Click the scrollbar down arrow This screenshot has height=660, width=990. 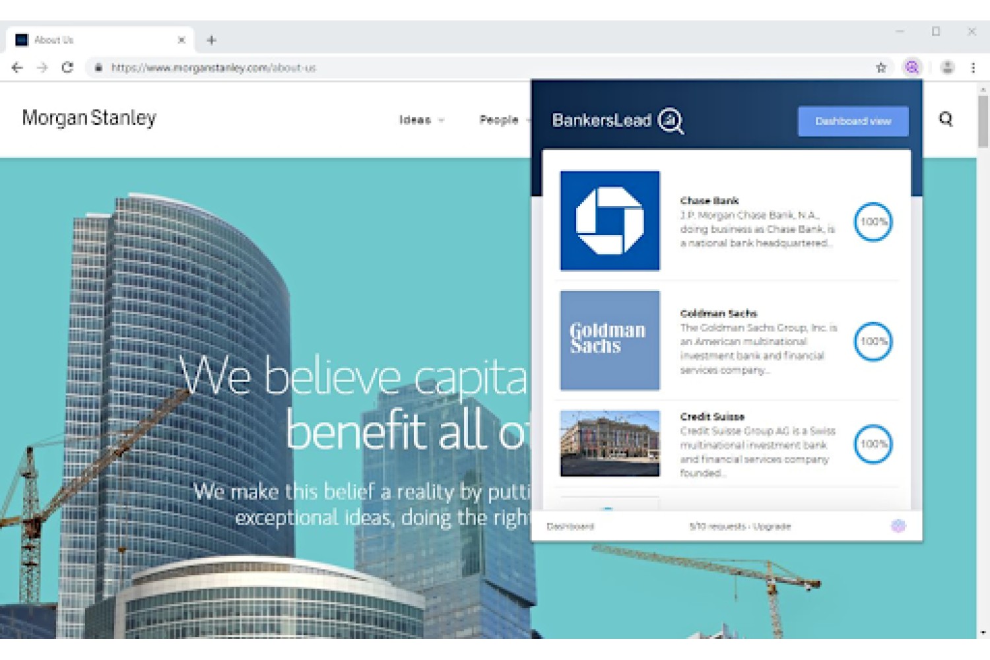983,633
